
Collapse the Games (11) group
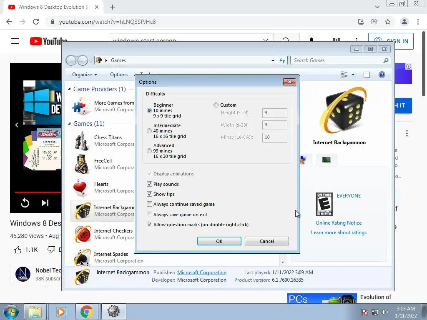coord(69,123)
